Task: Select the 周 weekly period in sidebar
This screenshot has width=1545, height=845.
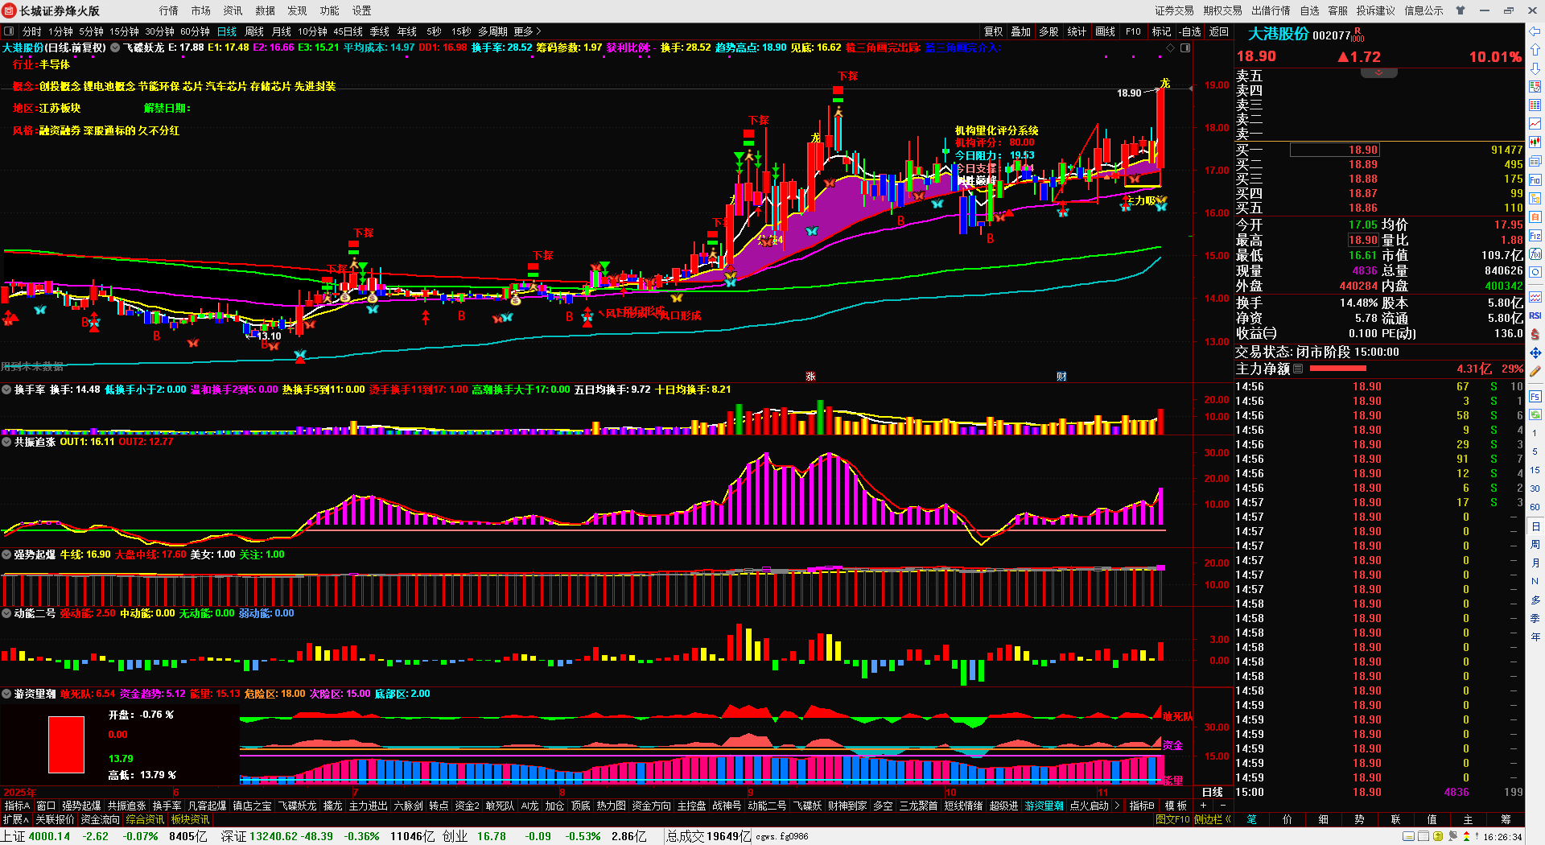Action: pos(1535,545)
